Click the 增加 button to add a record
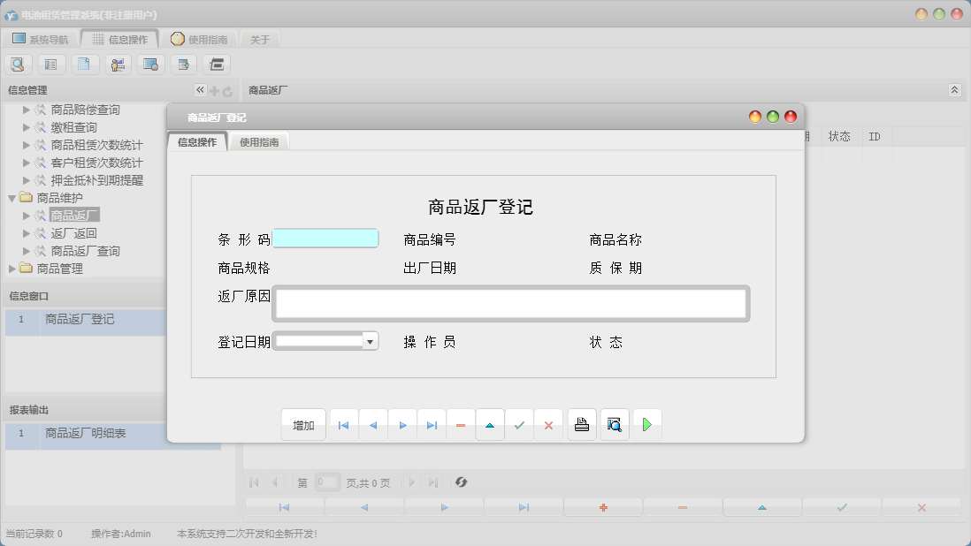This screenshot has width=971, height=546. click(x=302, y=424)
